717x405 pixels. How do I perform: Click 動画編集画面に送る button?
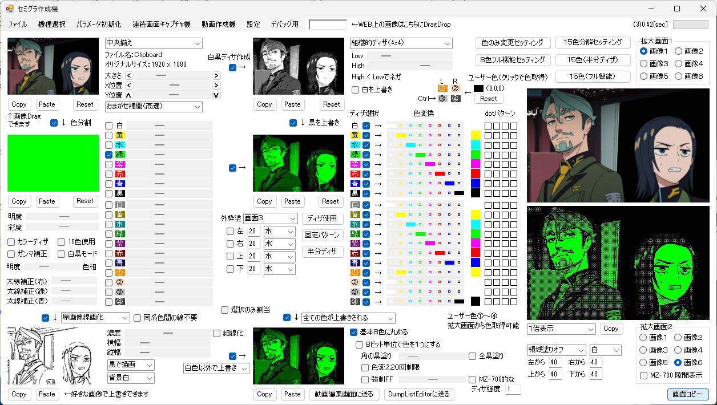344,394
